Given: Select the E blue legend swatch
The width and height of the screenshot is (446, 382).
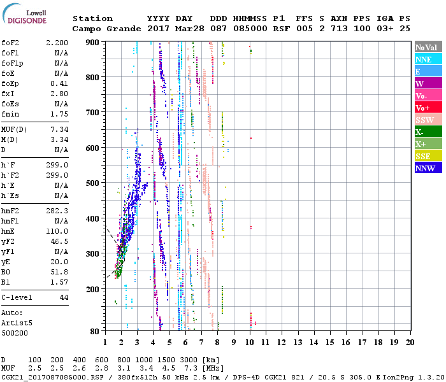Looking at the screenshot, I should coord(428,71).
